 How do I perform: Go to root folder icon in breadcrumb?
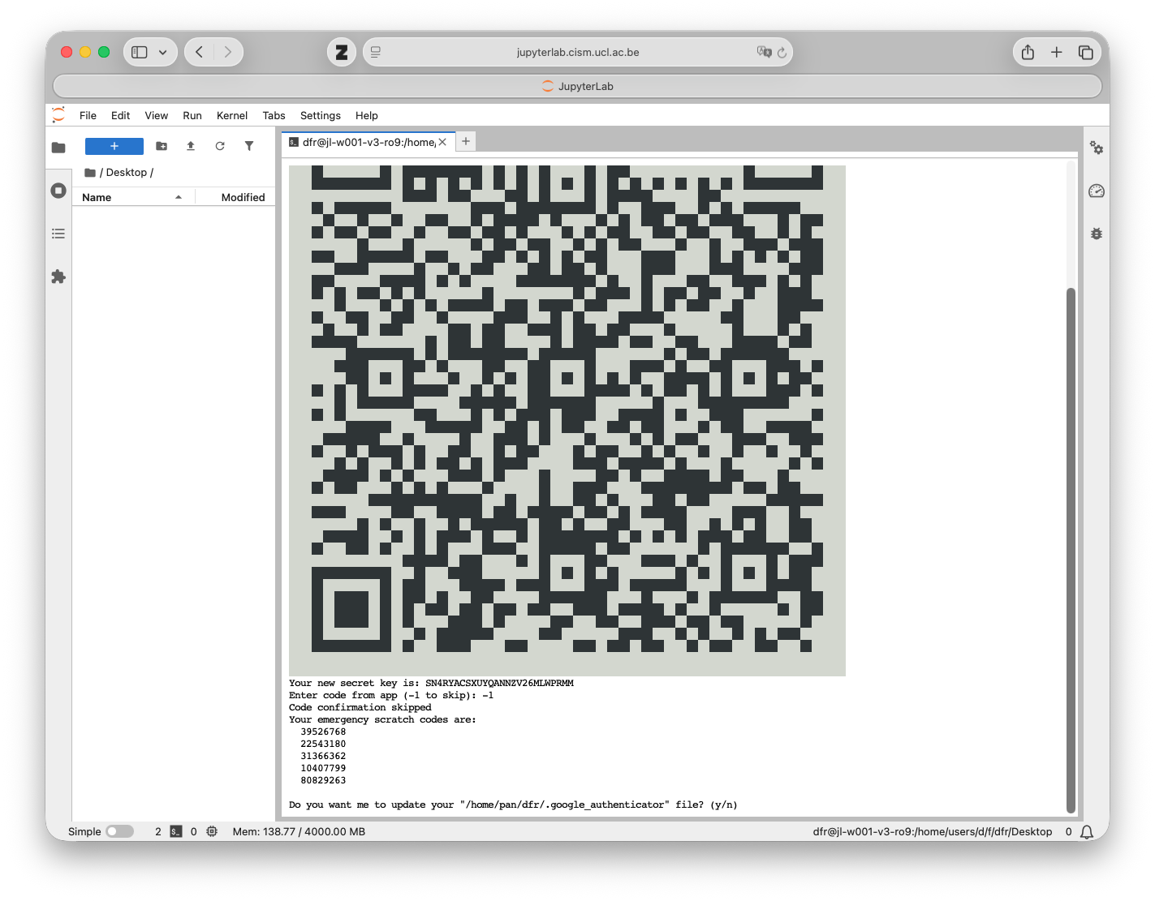click(x=90, y=173)
